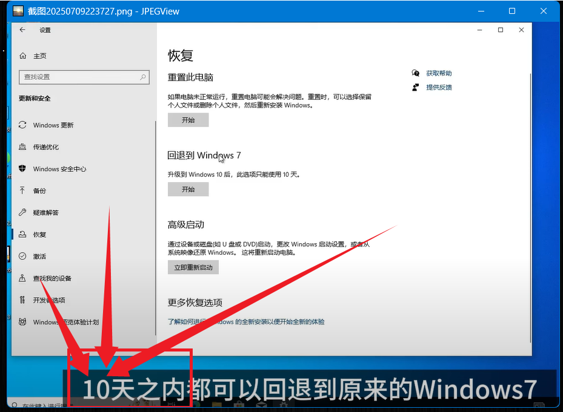
Task: Open Windows 安全中心 shield icon
Action: pos(22,169)
